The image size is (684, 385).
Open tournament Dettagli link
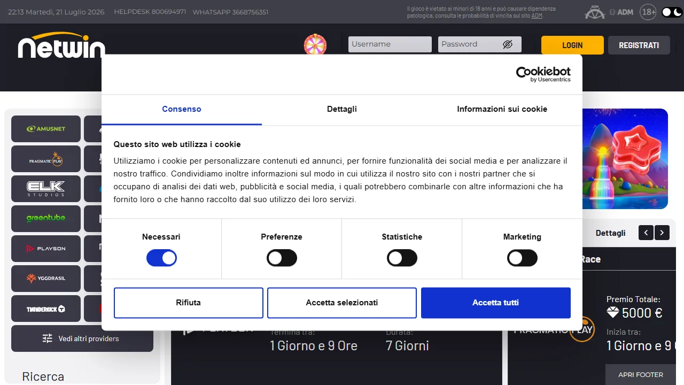pyautogui.click(x=611, y=233)
